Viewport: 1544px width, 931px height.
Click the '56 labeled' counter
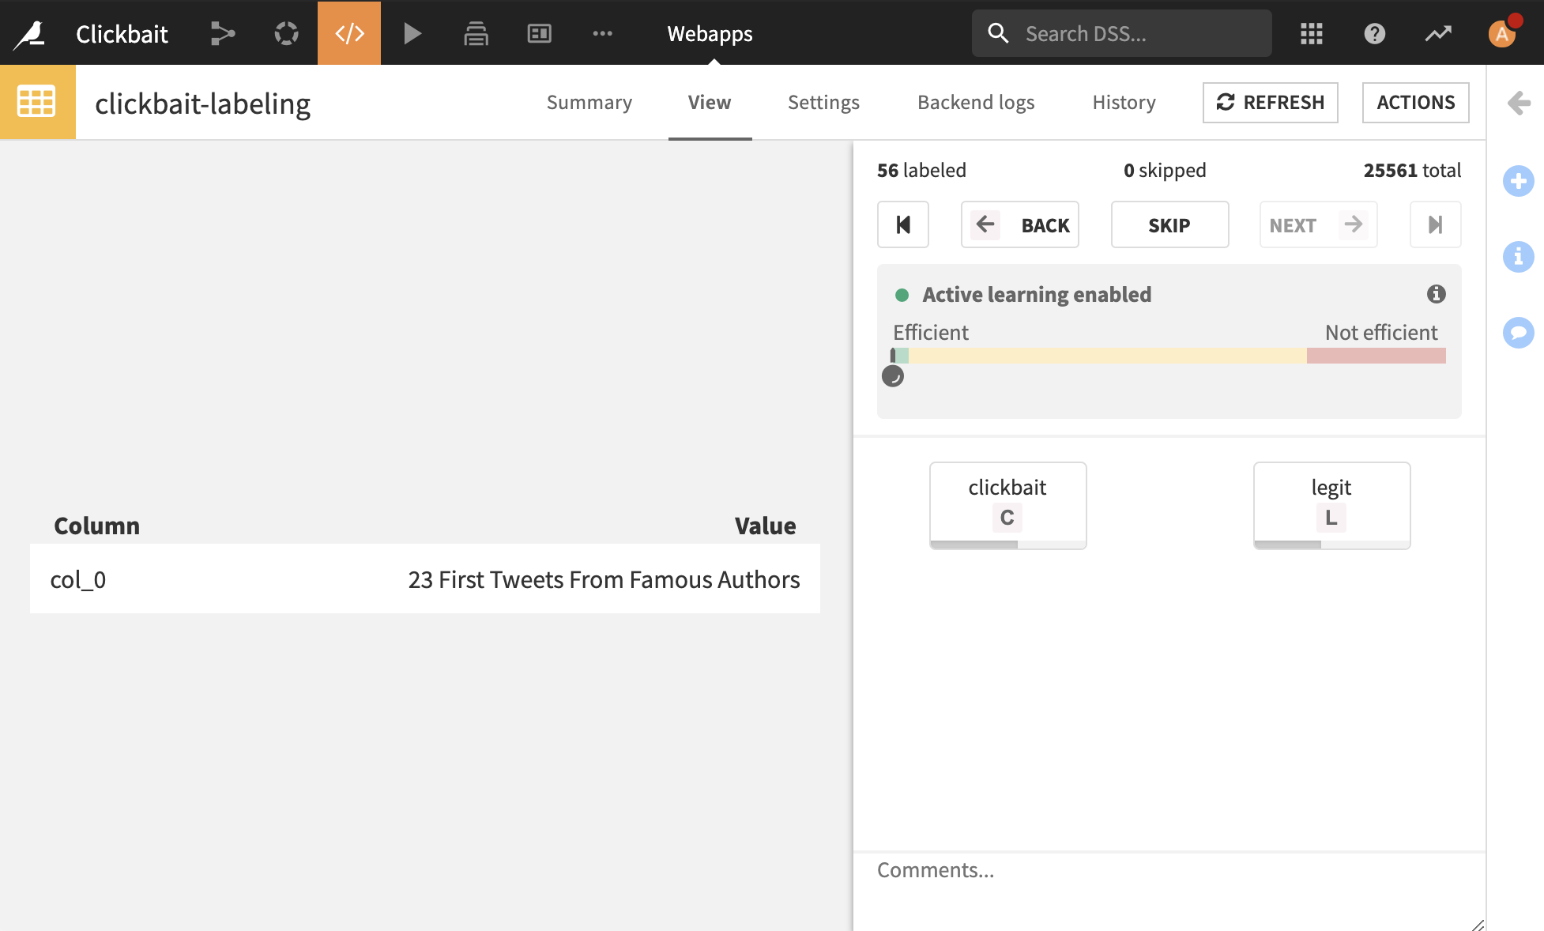point(921,170)
